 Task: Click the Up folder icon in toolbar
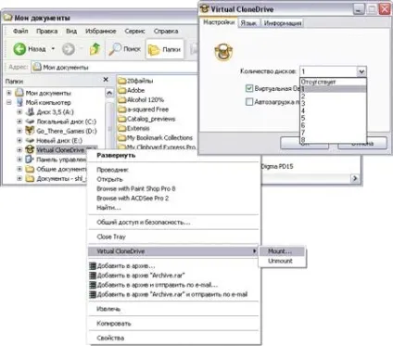[95, 49]
